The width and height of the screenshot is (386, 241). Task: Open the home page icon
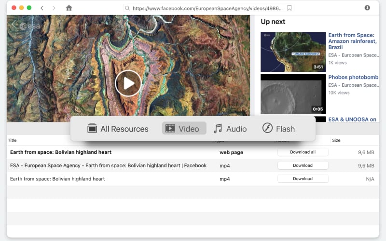pyautogui.click(x=69, y=8)
